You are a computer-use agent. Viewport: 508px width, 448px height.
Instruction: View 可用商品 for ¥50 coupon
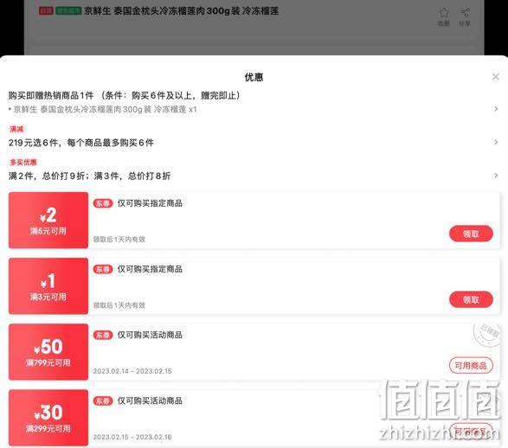point(471,366)
